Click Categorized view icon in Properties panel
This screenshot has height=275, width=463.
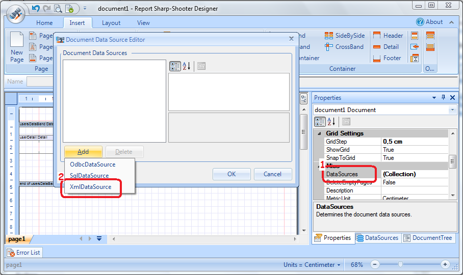[320, 121]
